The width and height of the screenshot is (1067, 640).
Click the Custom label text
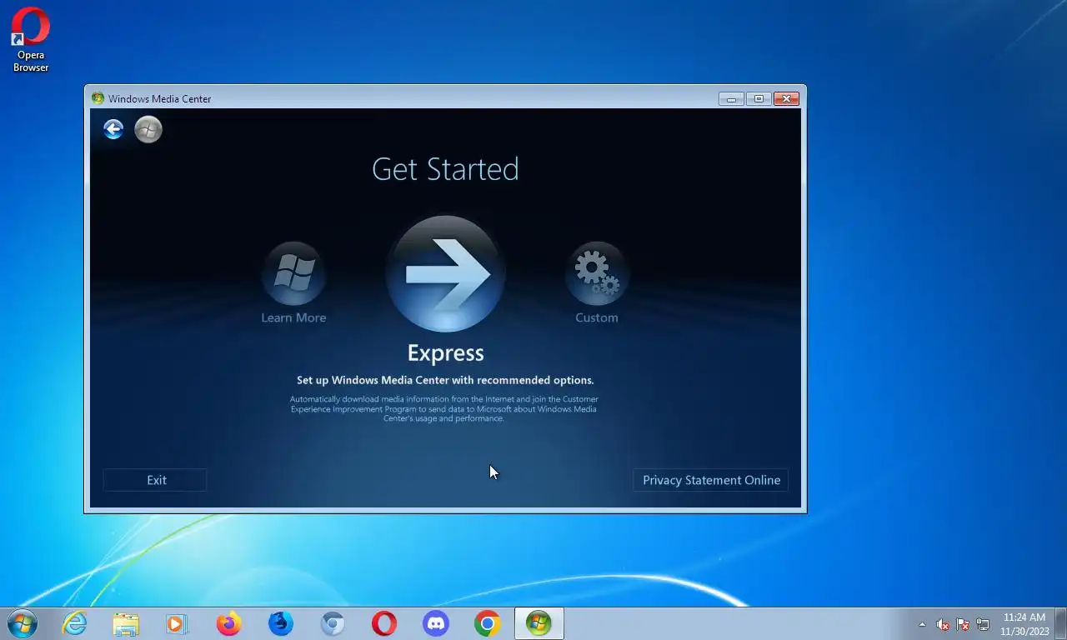pyautogui.click(x=597, y=317)
